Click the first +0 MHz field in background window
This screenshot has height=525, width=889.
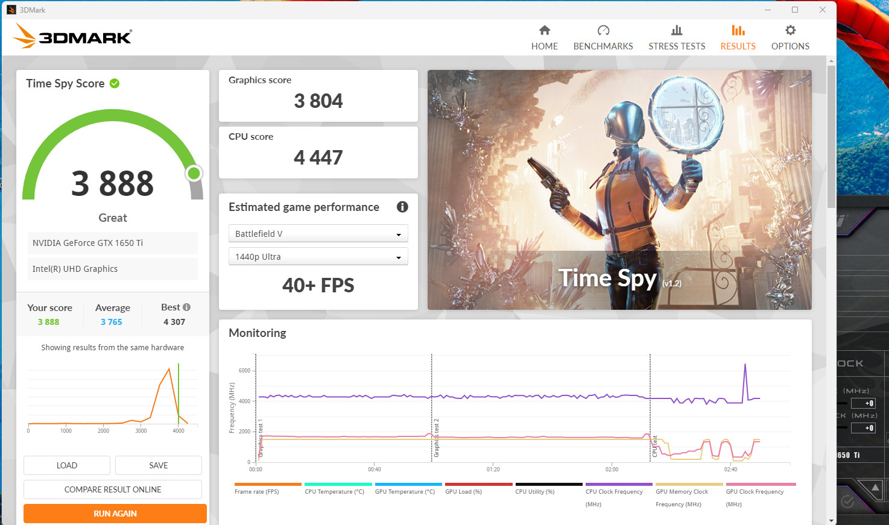pyautogui.click(x=863, y=403)
